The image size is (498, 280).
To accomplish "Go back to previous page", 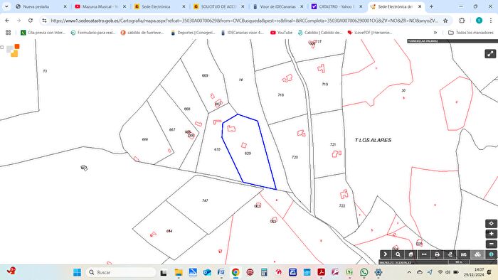I will (7, 21).
